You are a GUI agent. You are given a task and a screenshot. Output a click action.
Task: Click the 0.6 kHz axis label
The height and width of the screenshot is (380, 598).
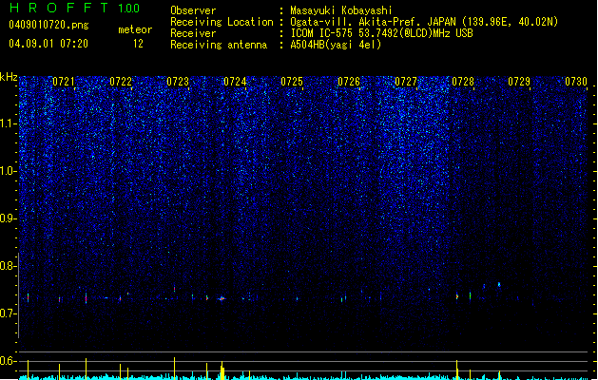(9, 361)
